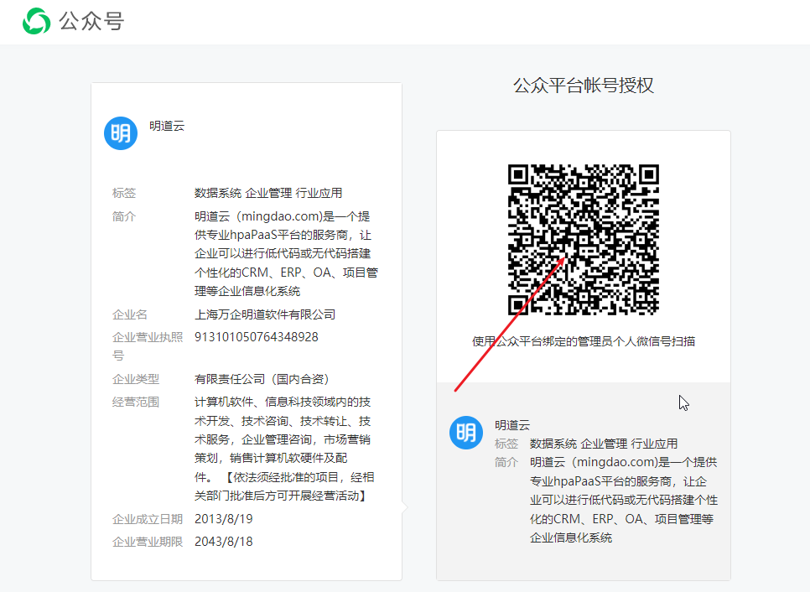Click the 企业成立日期 field label
810x592 pixels.
point(148,519)
